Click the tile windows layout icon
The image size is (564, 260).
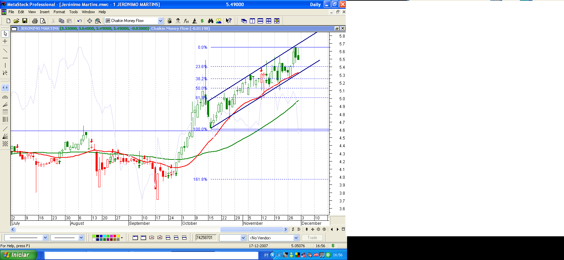tap(269, 21)
